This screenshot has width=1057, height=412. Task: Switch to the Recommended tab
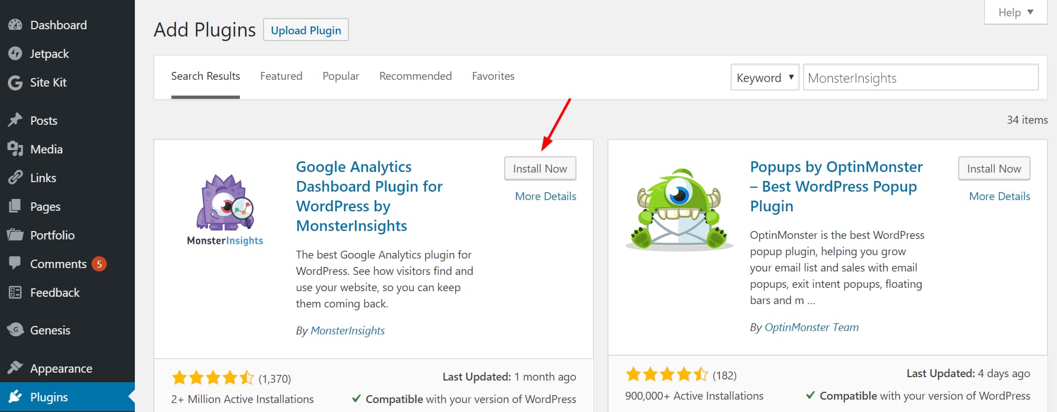[415, 76]
